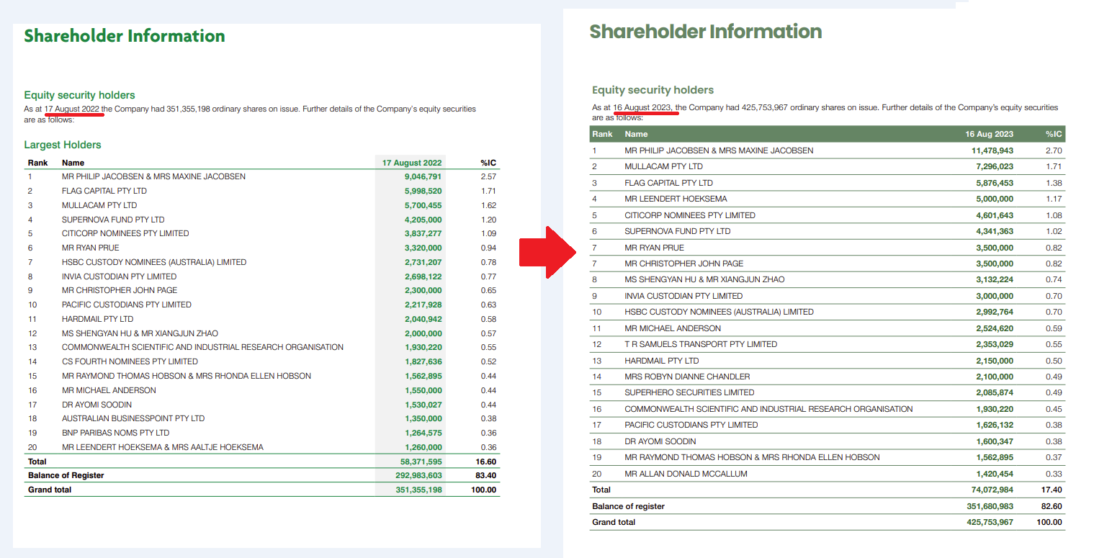The image size is (1094, 558).
Task: Select the Invia Custodian value 2,698,122
Action: click(x=423, y=276)
